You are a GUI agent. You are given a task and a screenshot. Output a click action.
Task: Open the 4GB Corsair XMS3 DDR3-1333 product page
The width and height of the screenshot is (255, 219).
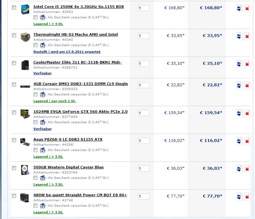coord(80,84)
